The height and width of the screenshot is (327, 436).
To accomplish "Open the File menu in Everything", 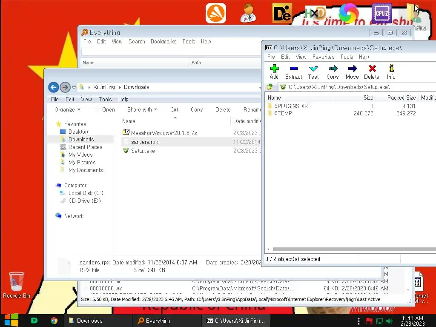I will coord(87,41).
